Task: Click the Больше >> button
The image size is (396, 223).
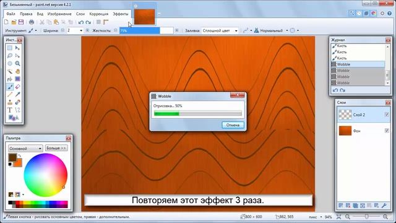Action: (56, 148)
